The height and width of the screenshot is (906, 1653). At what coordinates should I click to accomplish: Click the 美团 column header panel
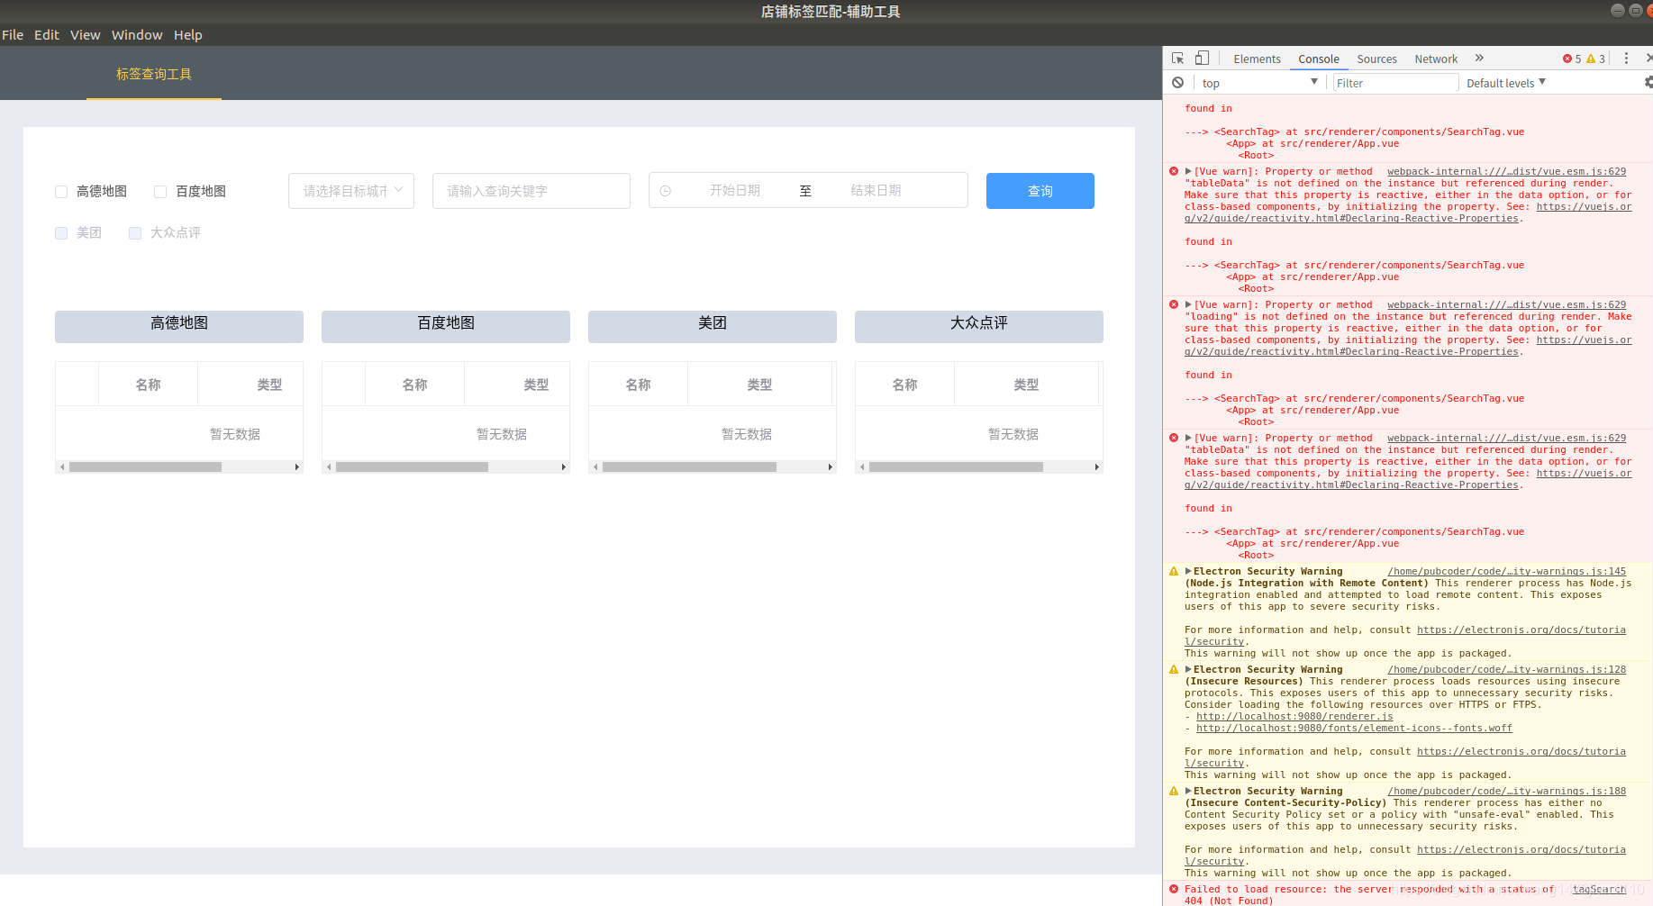tap(713, 326)
